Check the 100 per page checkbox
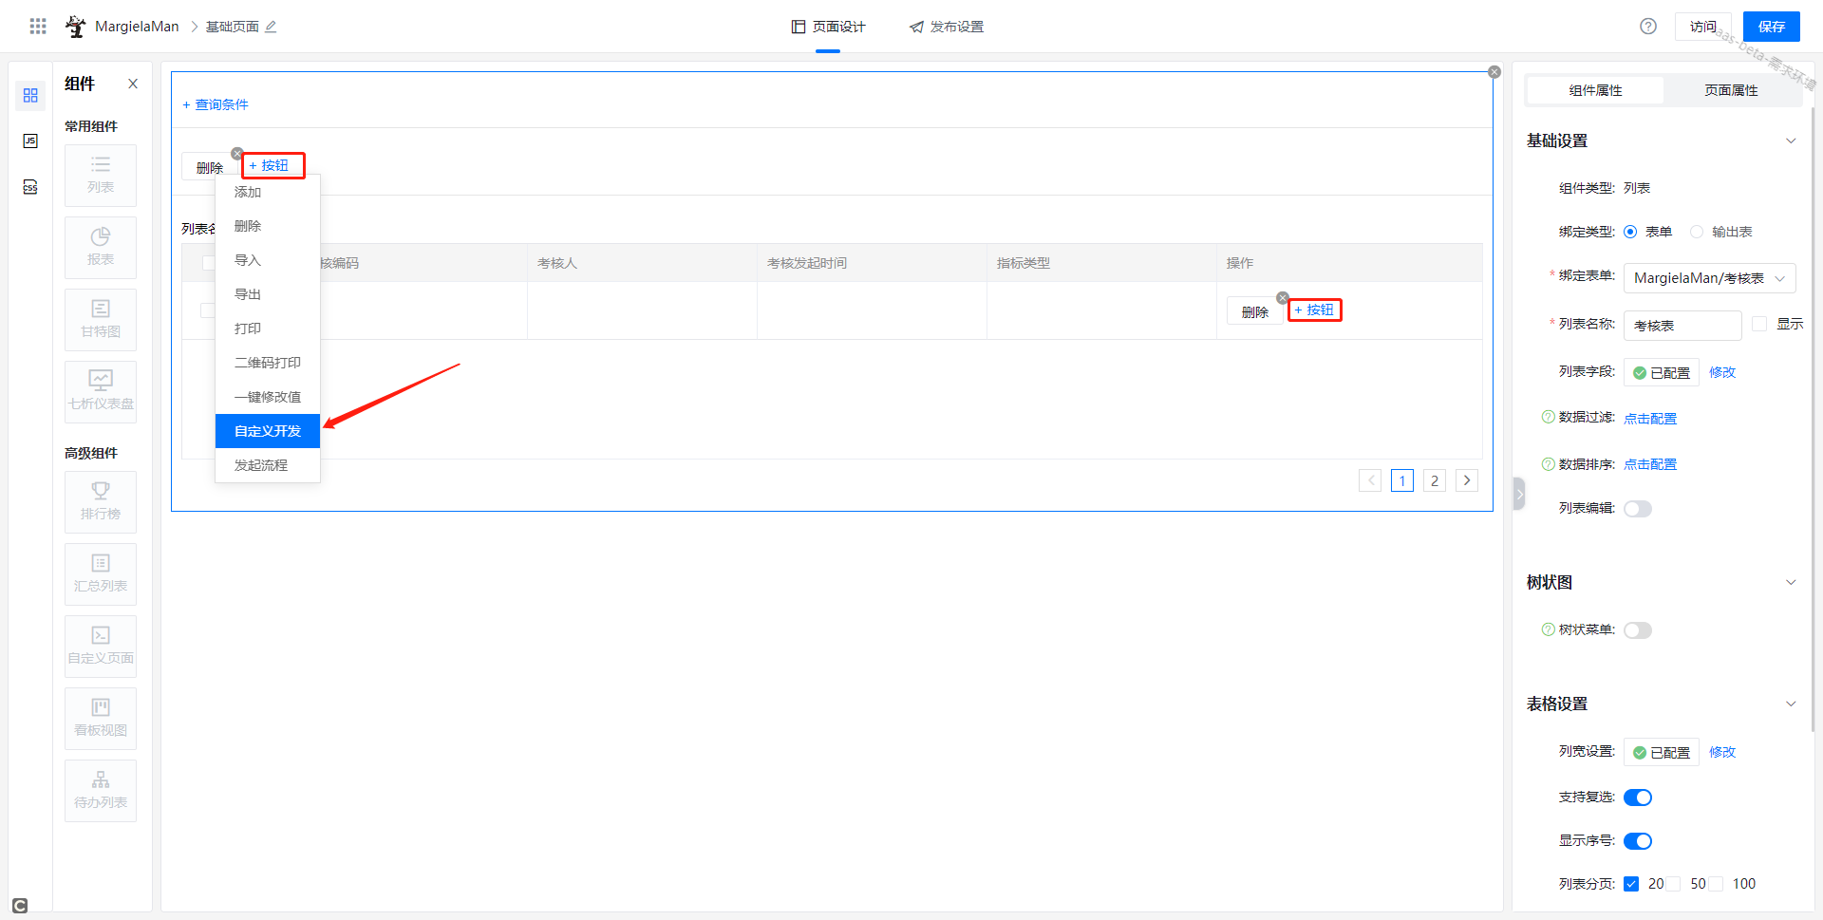This screenshot has width=1823, height=920. point(1717,884)
